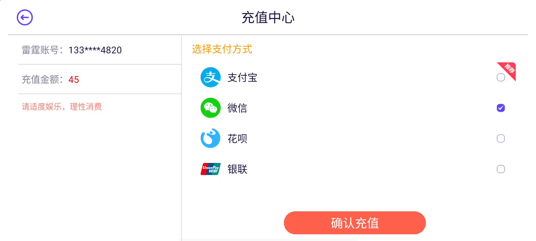Screen dimensions: 536x241
Task: Click the UnionPay card logo
Action: tap(210, 169)
